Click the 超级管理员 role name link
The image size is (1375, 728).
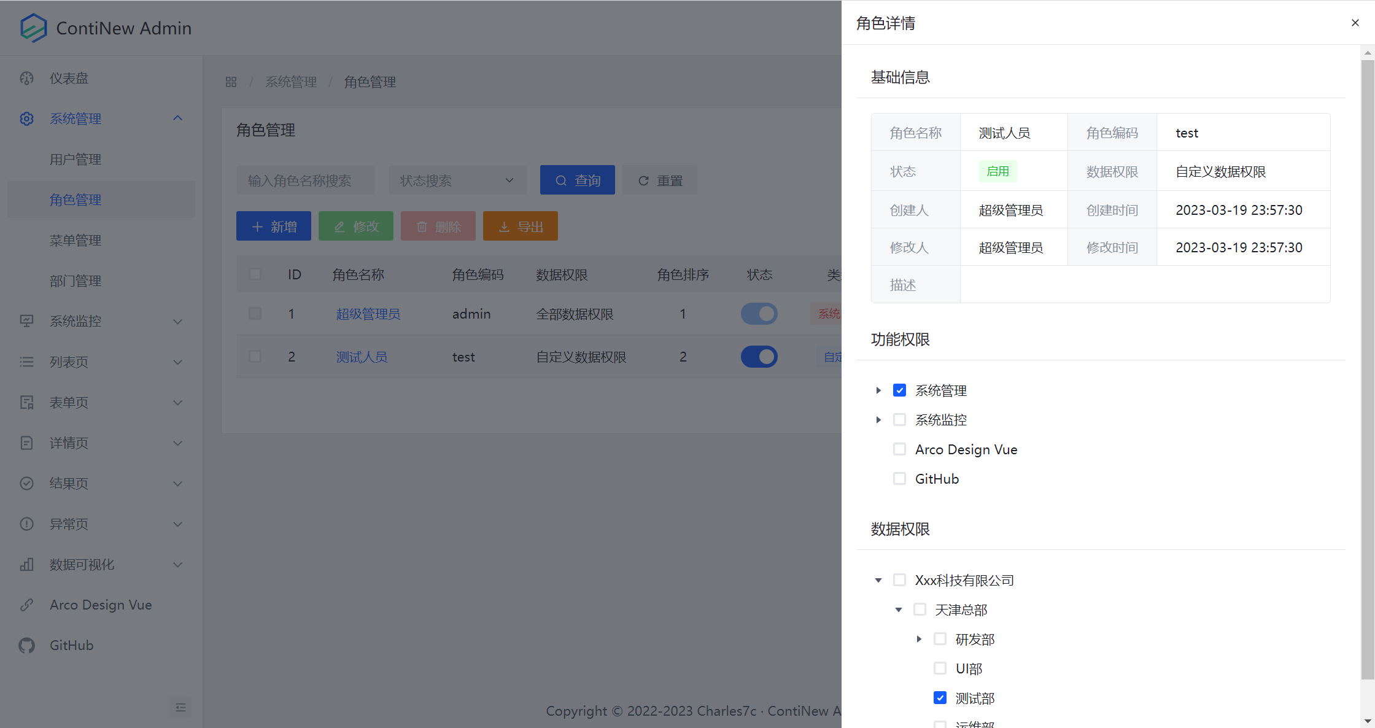pyautogui.click(x=368, y=314)
